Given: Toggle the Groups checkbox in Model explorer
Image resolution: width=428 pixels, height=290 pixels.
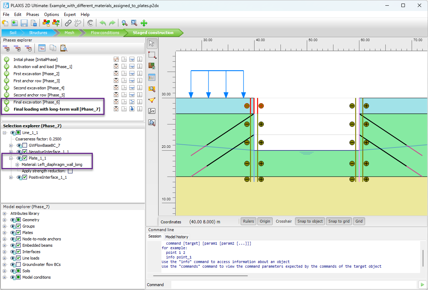Looking at the screenshot, I should tap(18, 226).
